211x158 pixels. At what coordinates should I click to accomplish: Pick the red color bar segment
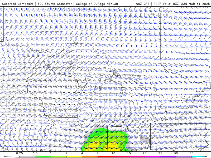tap(105, 157)
